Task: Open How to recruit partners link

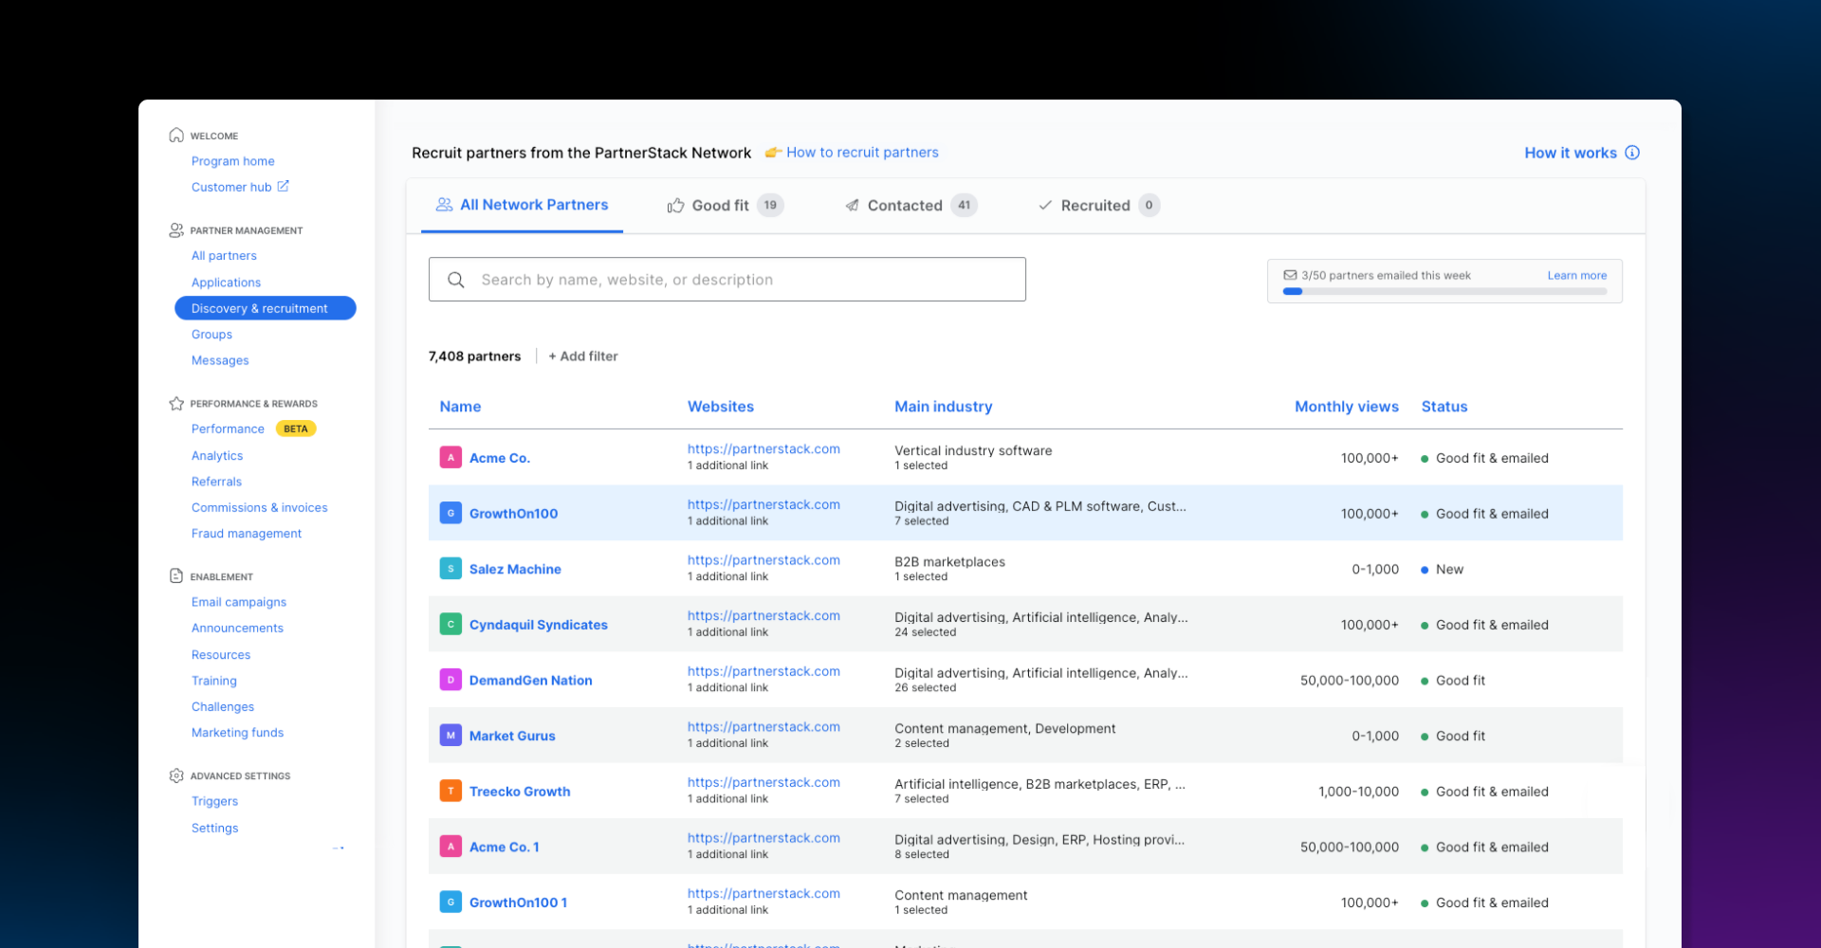Action: [862, 153]
